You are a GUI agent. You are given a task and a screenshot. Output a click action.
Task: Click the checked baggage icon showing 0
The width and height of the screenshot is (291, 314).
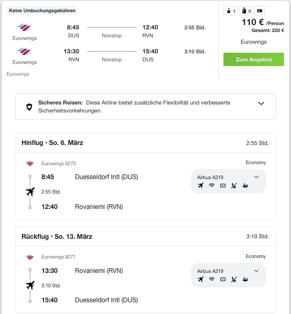click(x=246, y=11)
